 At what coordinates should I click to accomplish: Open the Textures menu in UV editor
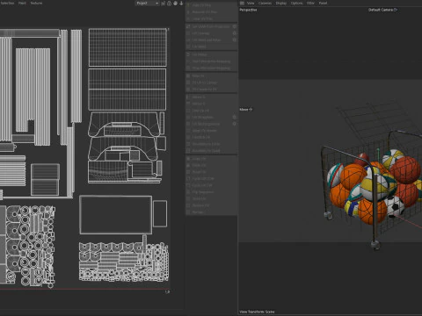pyautogui.click(x=36, y=3)
